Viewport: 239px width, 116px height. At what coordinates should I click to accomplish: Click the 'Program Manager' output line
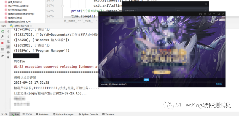tap(42, 51)
